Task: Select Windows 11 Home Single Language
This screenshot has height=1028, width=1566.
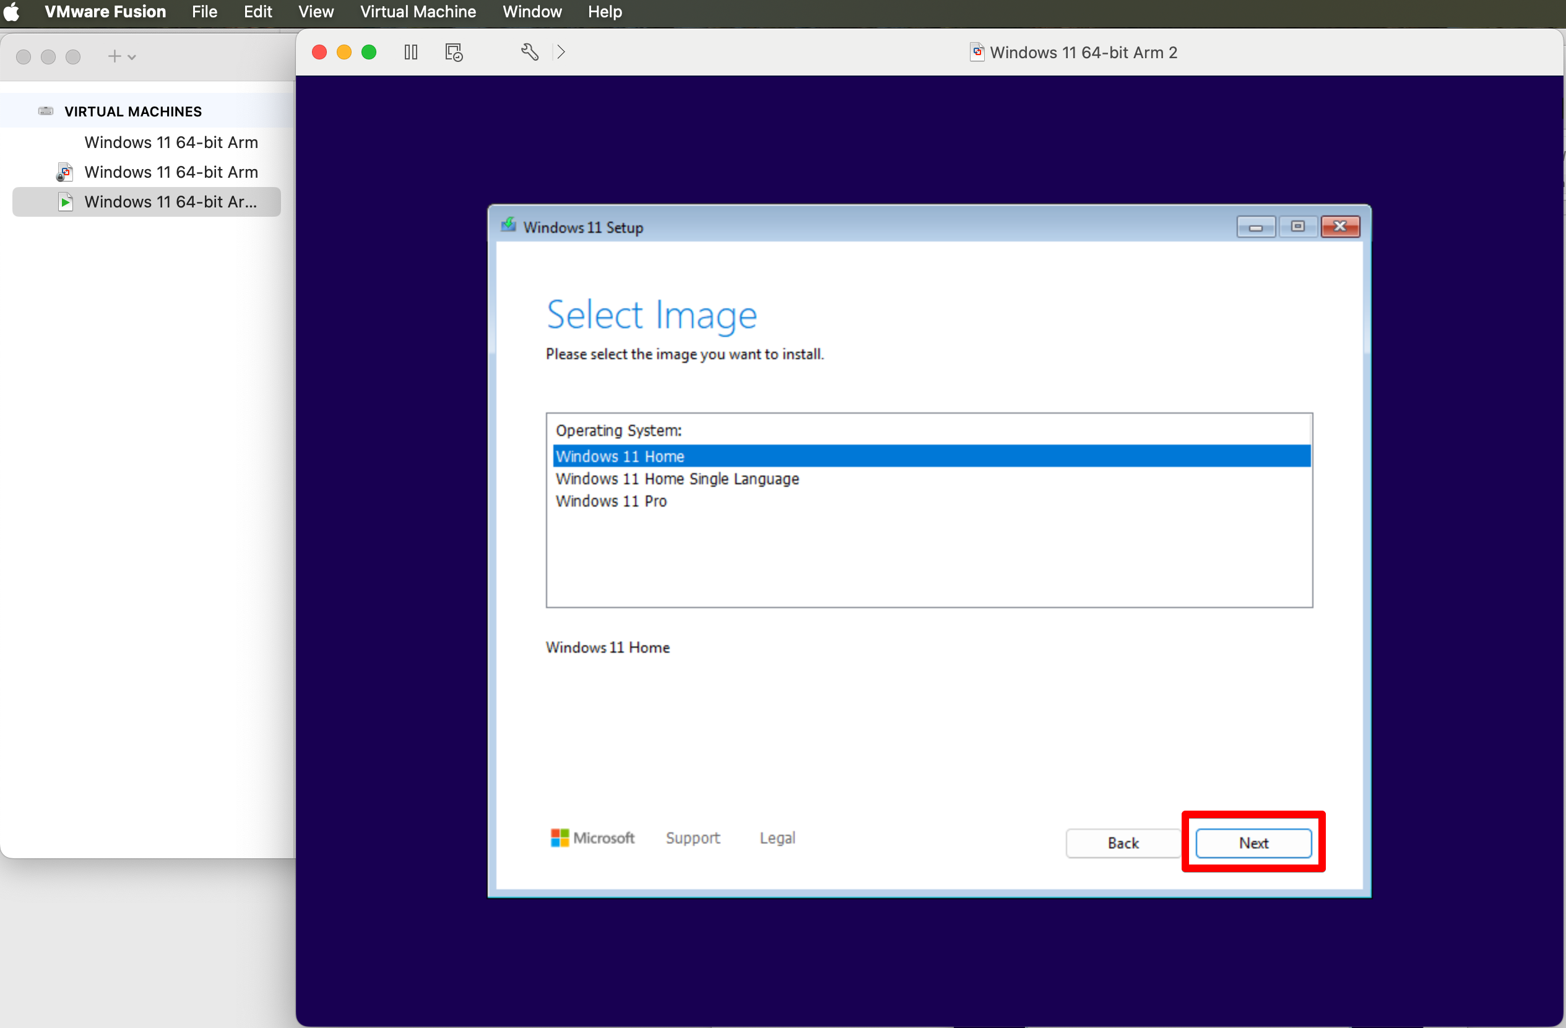Action: point(677,479)
